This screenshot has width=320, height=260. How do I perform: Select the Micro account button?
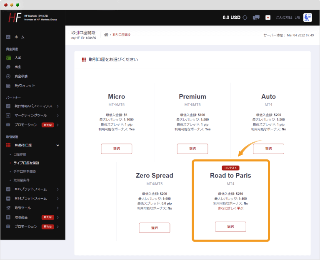pyautogui.click(x=116, y=149)
